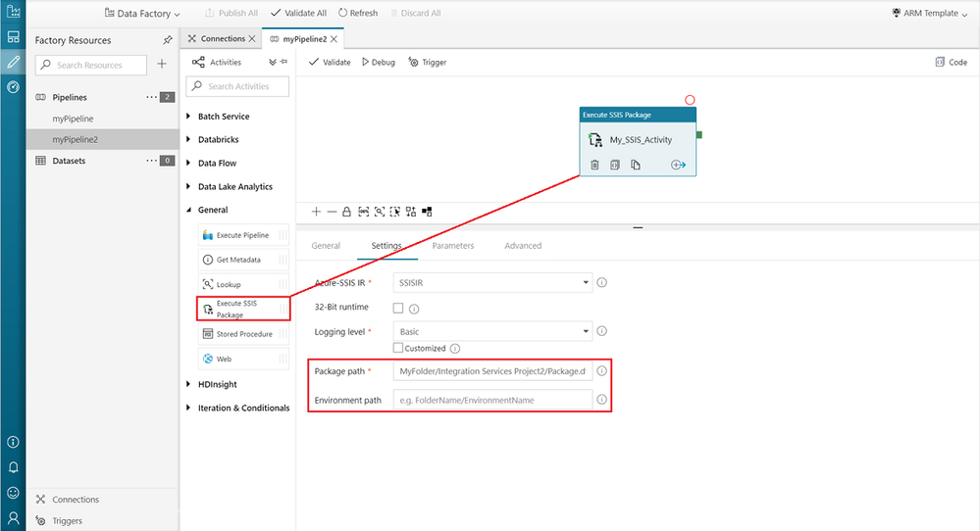
Task: Open the ARM Template dropdown
Action: 929,13
